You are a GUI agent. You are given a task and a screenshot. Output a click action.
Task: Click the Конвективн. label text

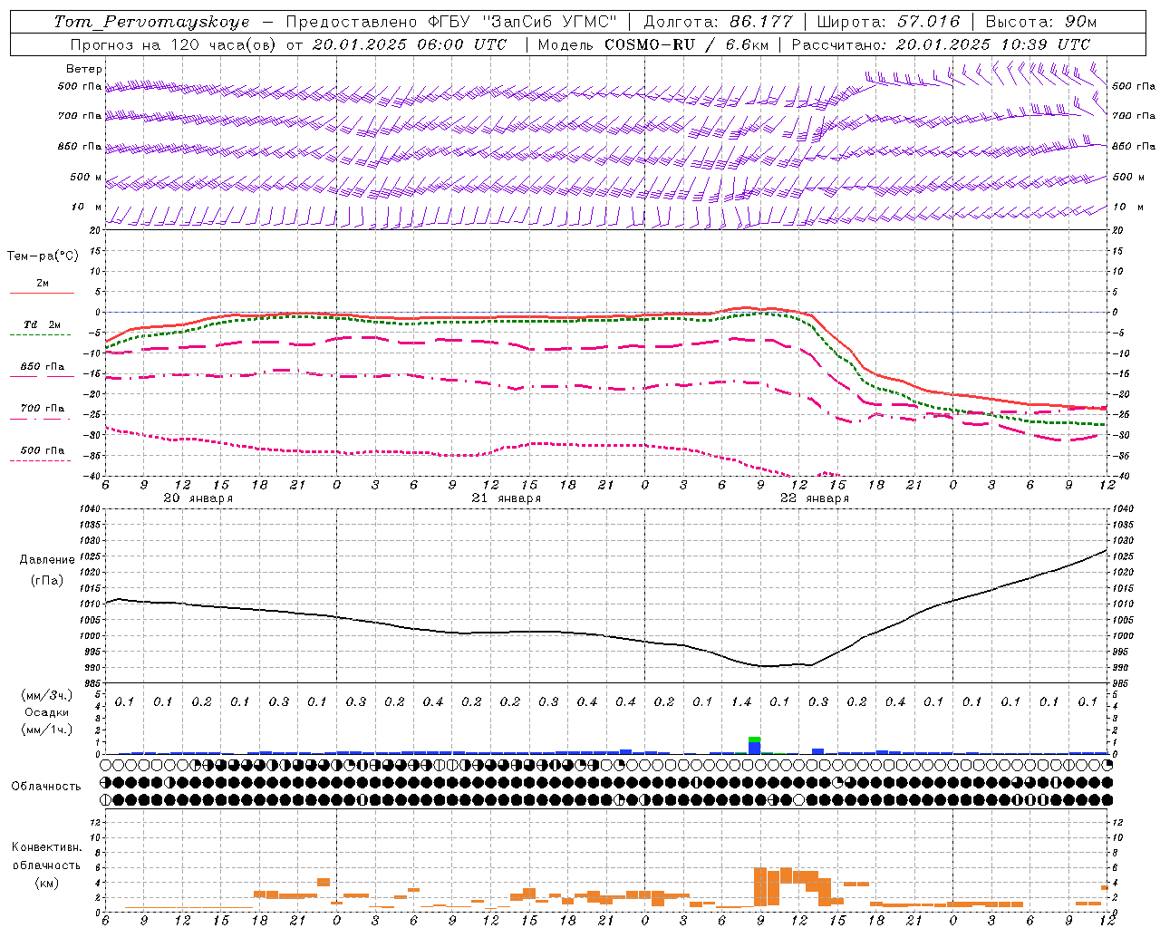(46, 847)
